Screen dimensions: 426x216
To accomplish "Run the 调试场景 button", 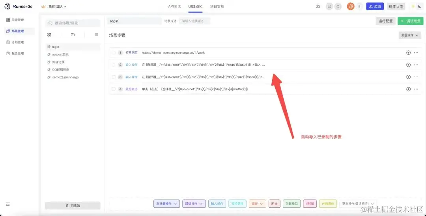I will point(411,21).
